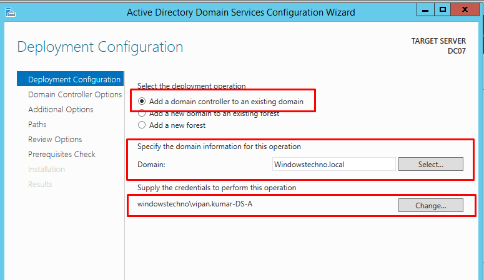Click the disabled Installation step
484x280 pixels.
pyautogui.click(x=47, y=169)
